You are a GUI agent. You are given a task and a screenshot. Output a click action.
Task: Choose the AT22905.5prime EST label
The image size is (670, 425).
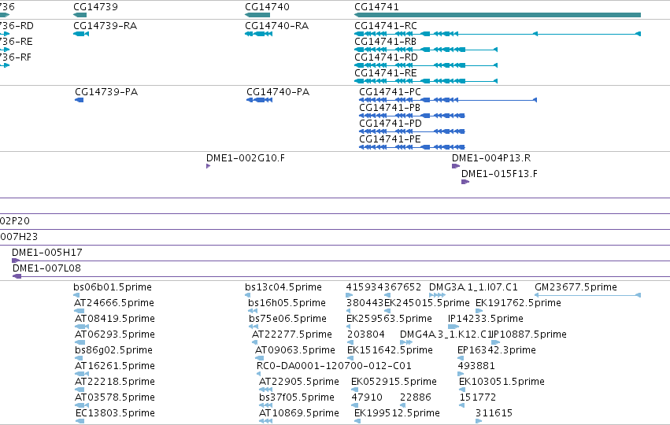pyautogui.click(x=299, y=382)
